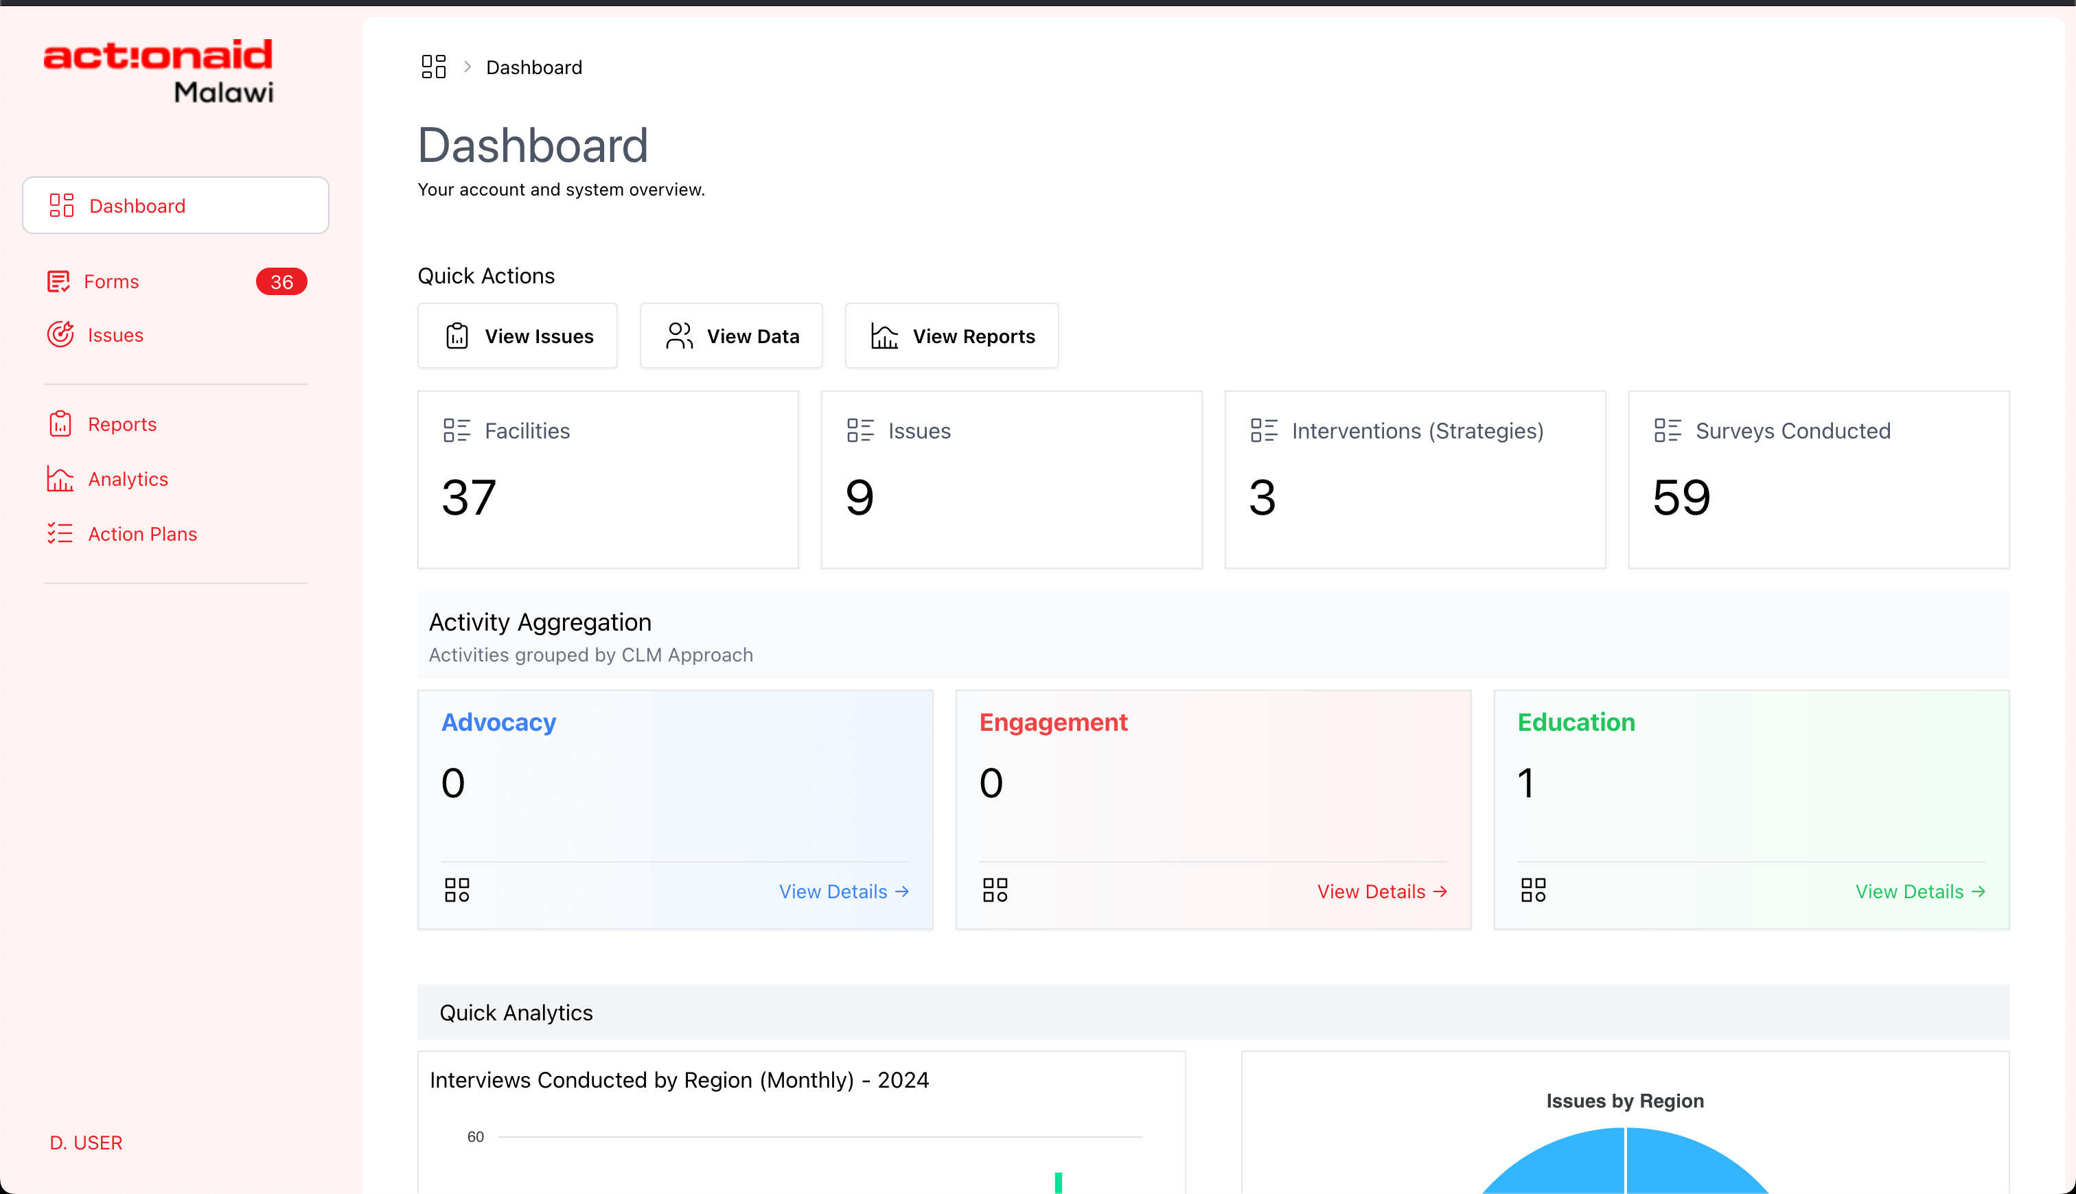This screenshot has height=1194, width=2076.
Task: Click the Education card grid icon
Action: click(1533, 891)
